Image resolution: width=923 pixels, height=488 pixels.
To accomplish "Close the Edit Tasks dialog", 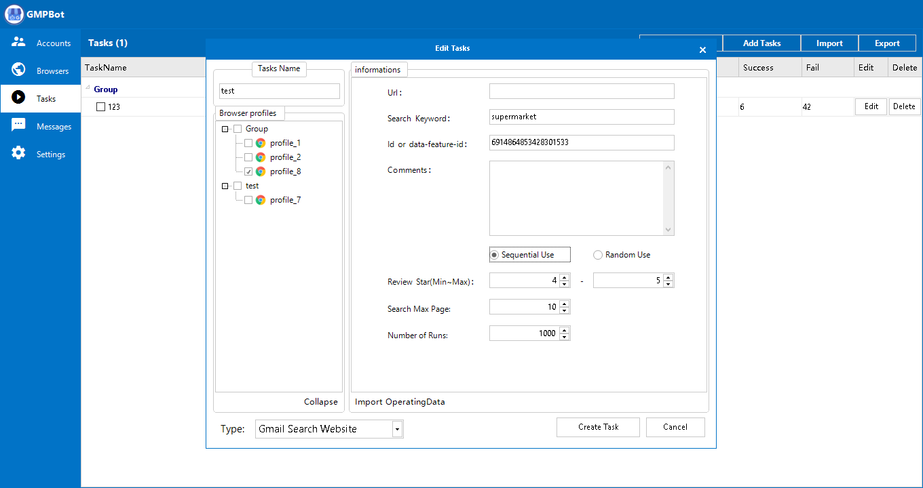I will [x=702, y=49].
